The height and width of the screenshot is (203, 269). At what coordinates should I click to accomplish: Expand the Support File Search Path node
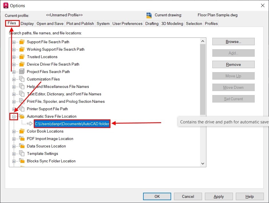coord(14,42)
